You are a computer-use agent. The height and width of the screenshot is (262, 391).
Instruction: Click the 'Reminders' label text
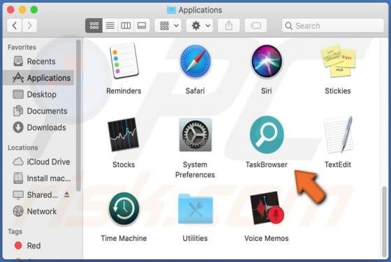click(x=124, y=91)
